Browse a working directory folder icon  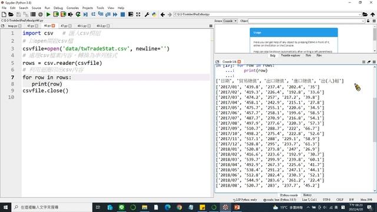point(365,14)
